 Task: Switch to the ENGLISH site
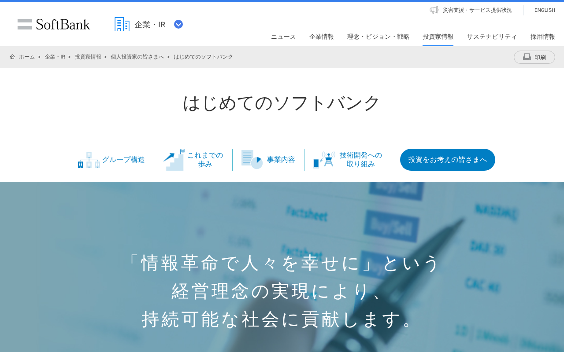tap(545, 10)
